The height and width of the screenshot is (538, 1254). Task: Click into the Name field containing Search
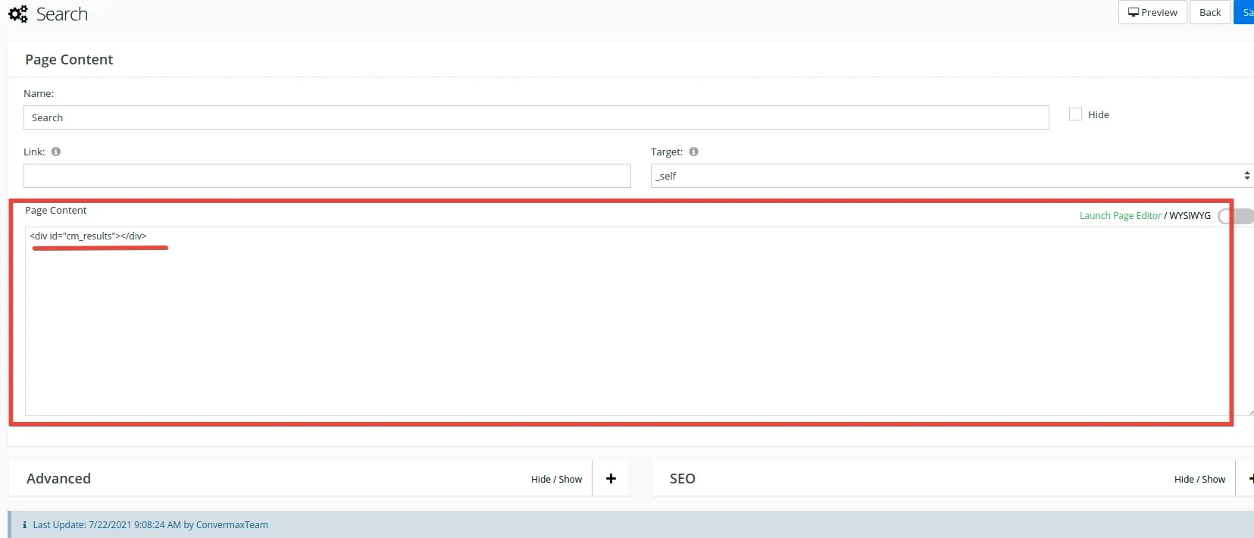[x=536, y=117]
